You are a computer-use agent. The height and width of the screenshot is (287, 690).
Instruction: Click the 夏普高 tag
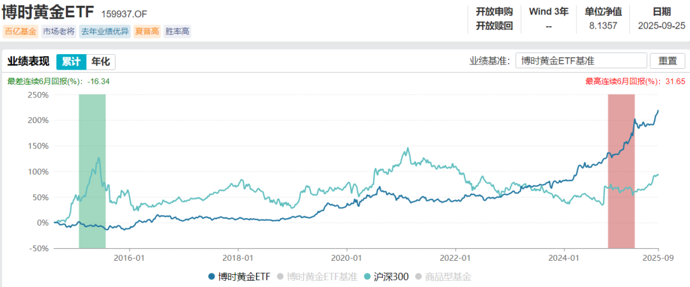(x=147, y=32)
